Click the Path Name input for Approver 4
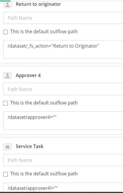This screenshot has height=193, width=123. click(x=63, y=89)
